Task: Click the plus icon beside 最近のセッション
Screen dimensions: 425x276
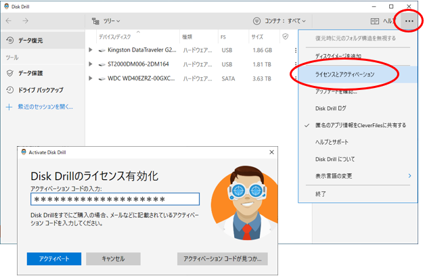Action: coord(9,107)
